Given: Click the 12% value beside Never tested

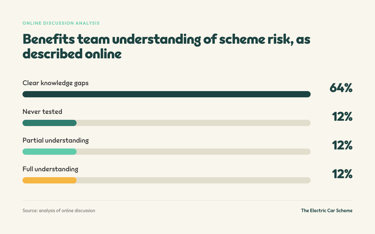Looking at the screenshot, I should pyautogui.click(x=342, y=117).
